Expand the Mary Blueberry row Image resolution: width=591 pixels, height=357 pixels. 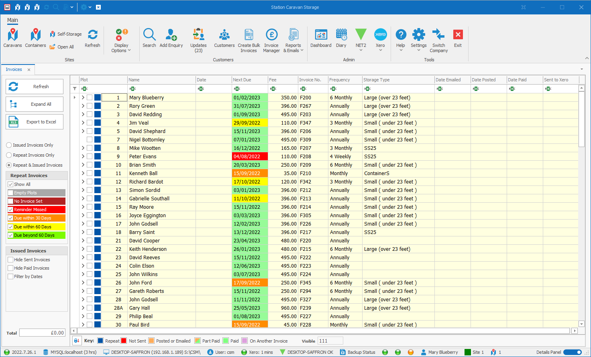pos(83,97)
